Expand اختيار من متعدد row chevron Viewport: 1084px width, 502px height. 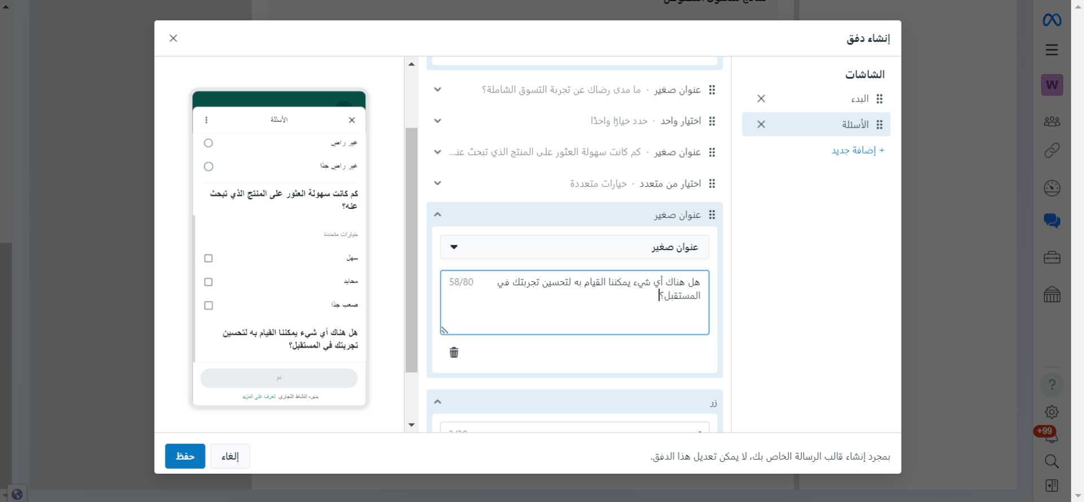coord(438,184)
